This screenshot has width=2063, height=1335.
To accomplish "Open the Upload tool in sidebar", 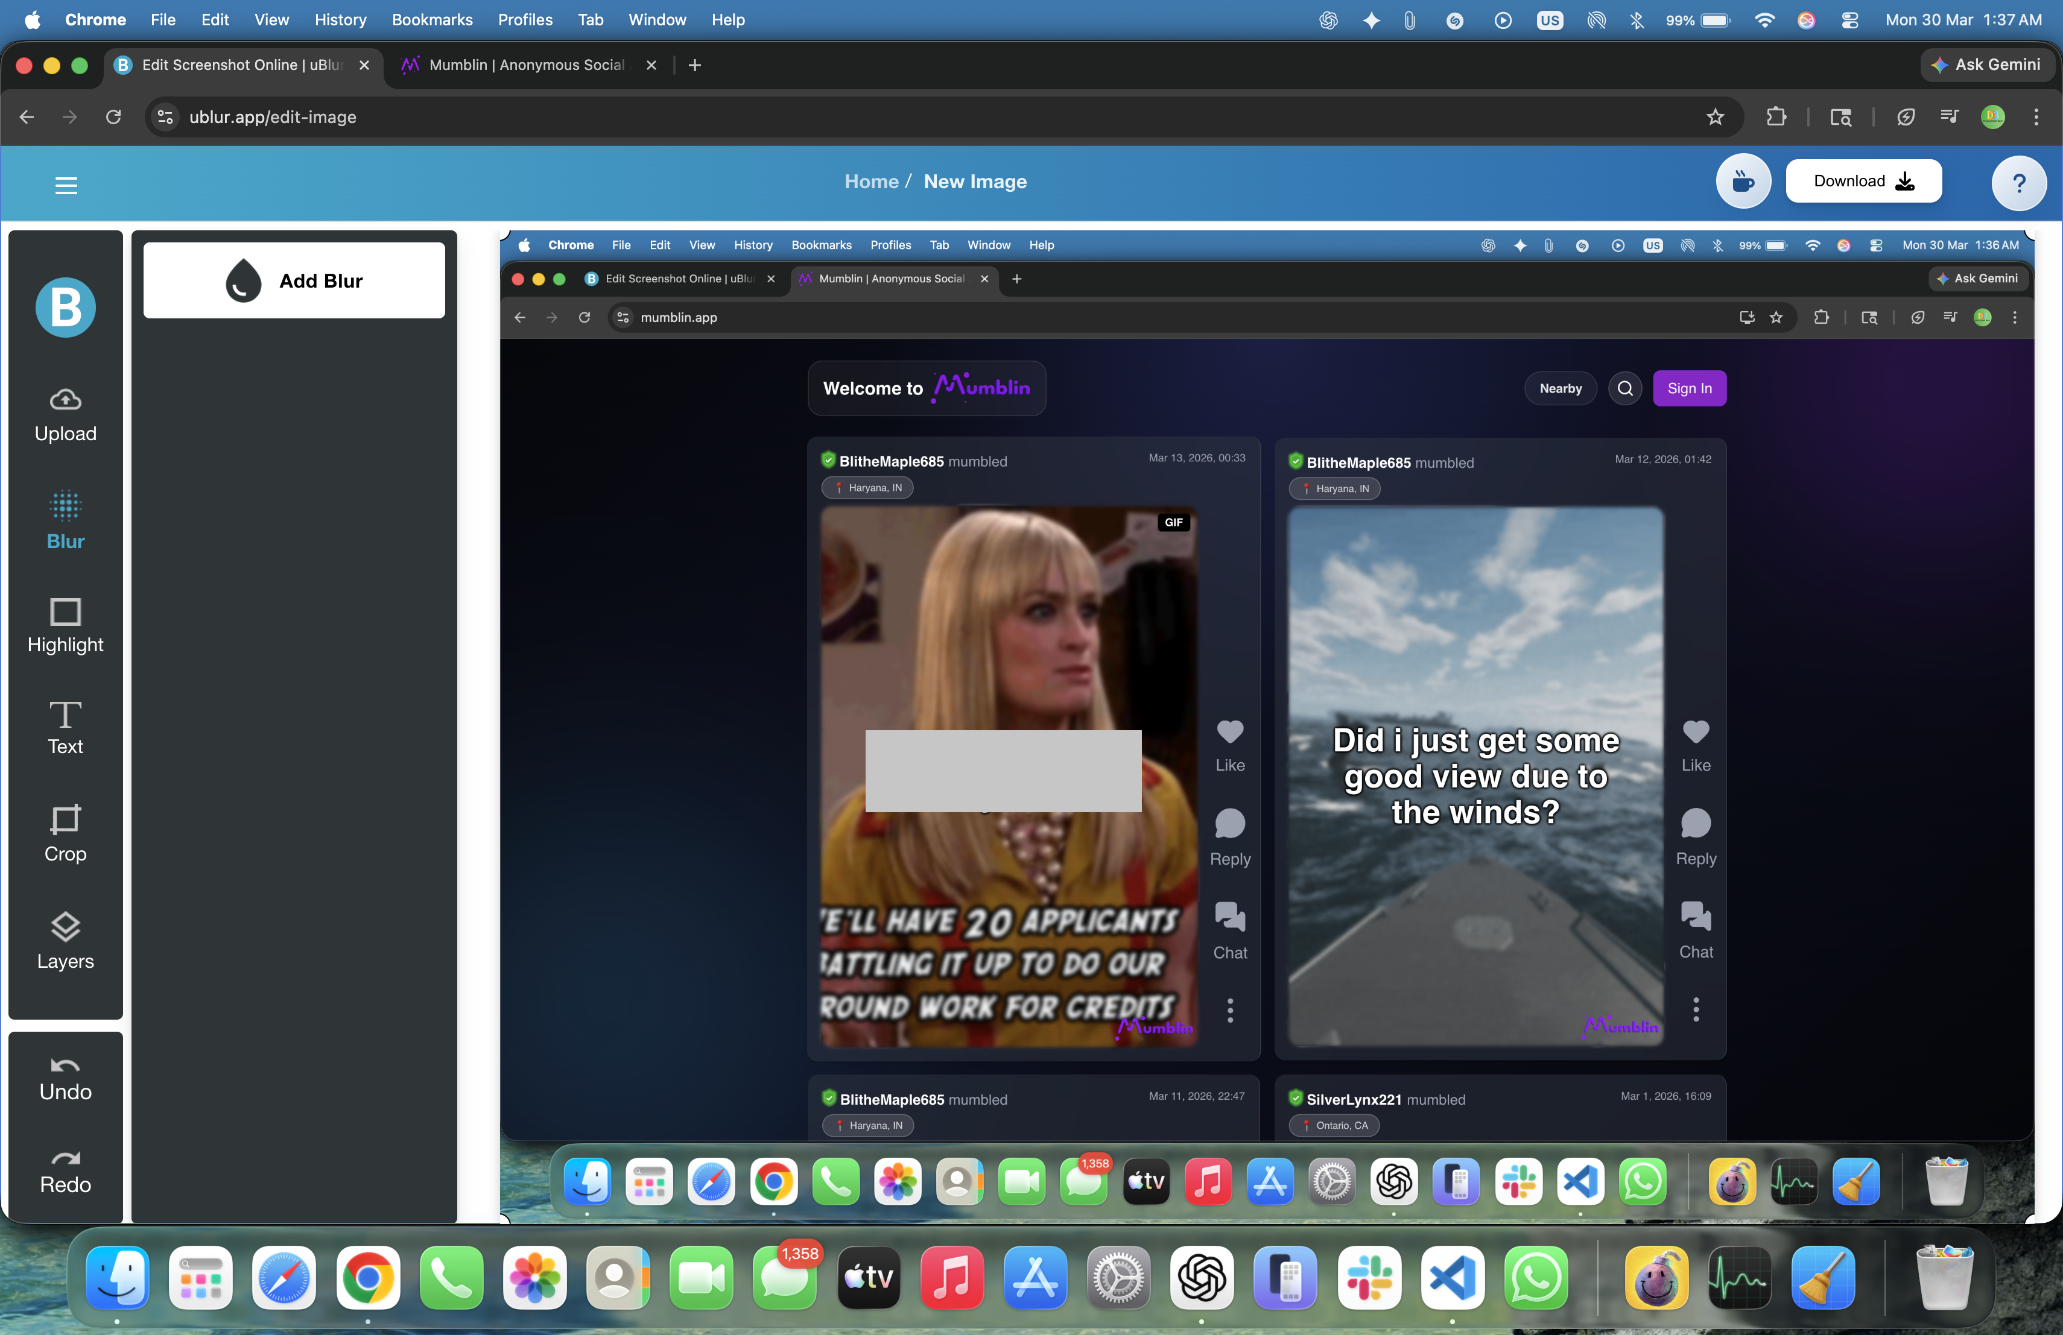I will (65, 416).
